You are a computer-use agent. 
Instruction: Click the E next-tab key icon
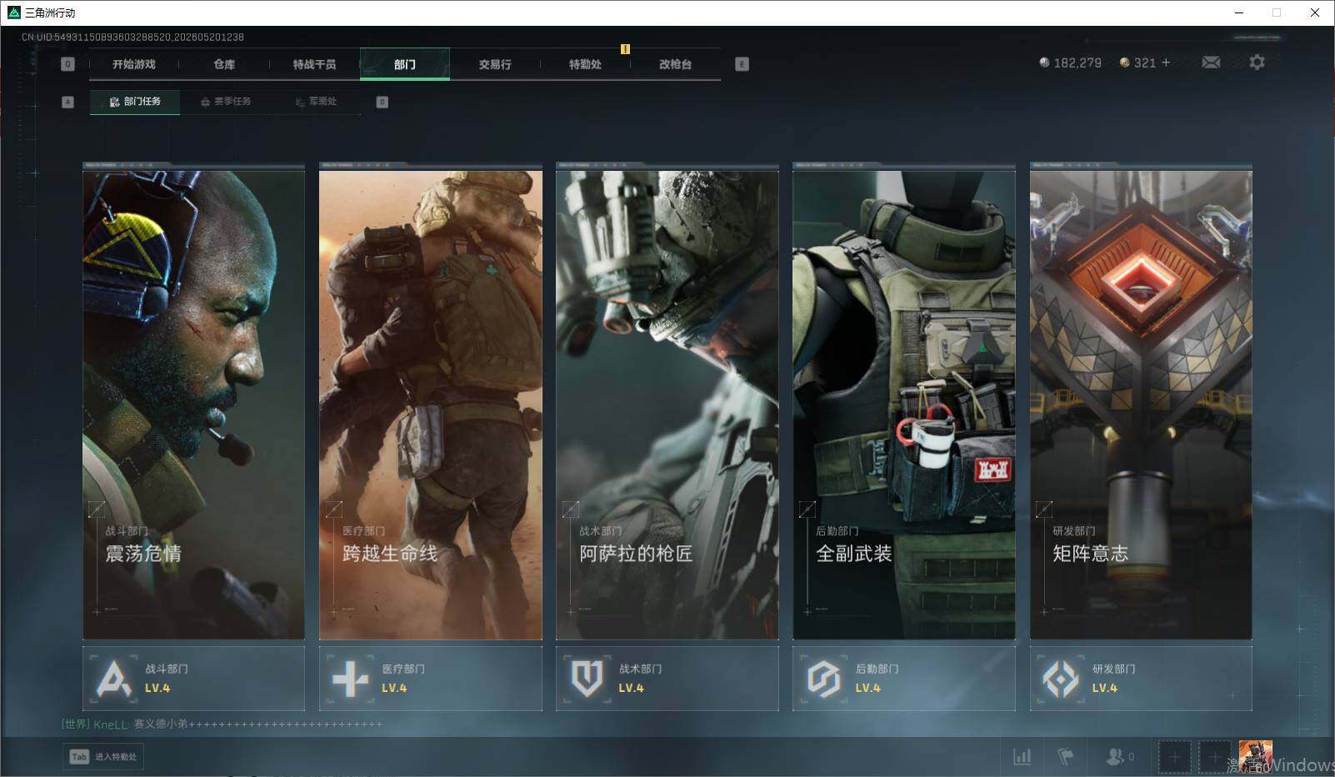pos(742,64)
